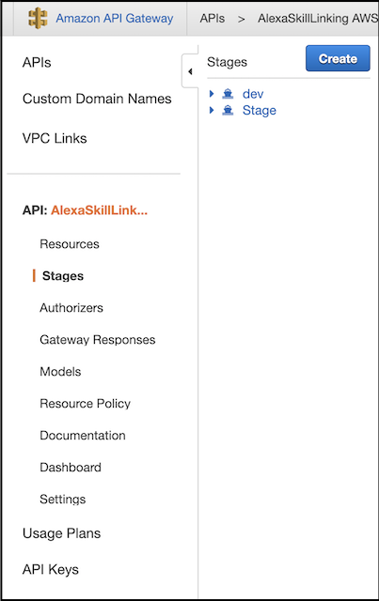Open Custom Domain Names
Screen dimensions: 379x601
point(97,99)
